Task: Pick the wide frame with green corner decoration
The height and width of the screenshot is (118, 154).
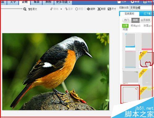Action: (x=131, y=77)
